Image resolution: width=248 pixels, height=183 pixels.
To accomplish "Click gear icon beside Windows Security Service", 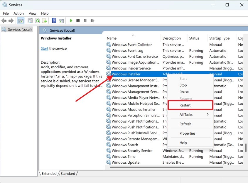I will pyautogui.click(x=109, y=150).
